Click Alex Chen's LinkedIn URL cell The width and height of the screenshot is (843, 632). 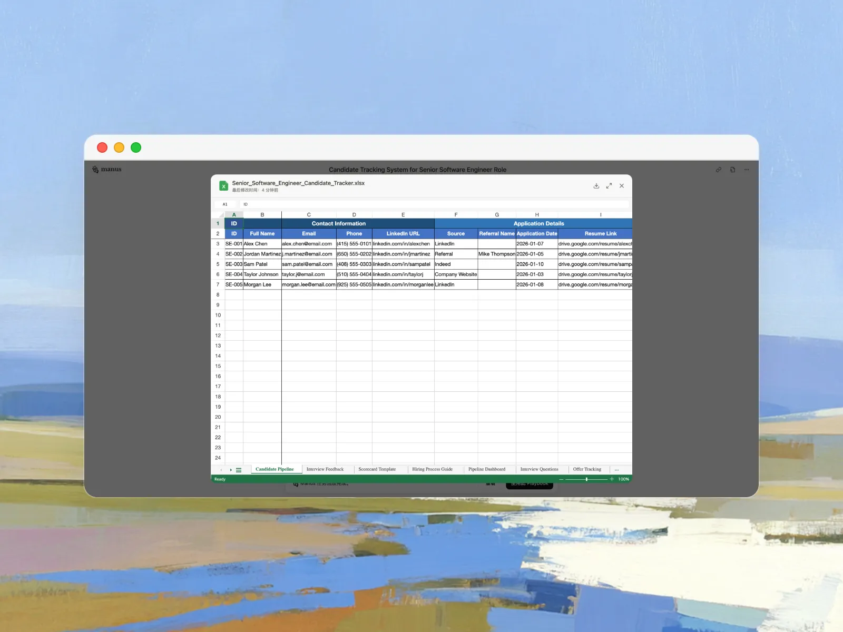click(403, 243)
